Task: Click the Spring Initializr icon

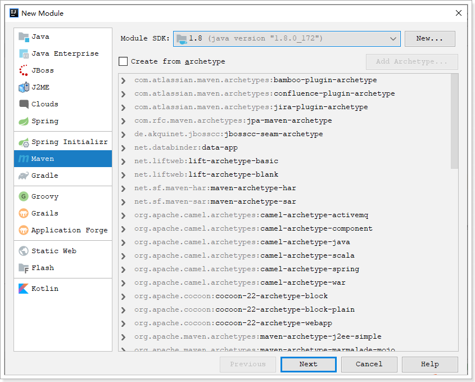Action: [x=24, y=142]
